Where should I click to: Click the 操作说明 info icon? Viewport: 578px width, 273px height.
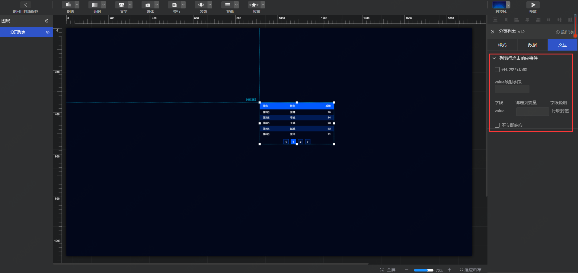(x=558, y=32)
